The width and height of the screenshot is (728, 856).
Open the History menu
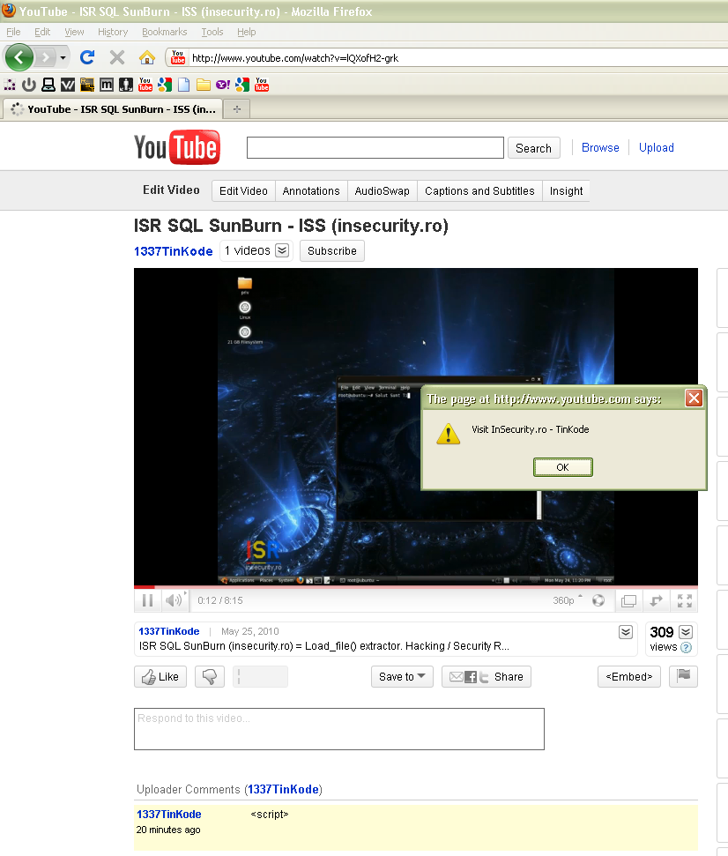pyautogui.click(x=113, y=32)
